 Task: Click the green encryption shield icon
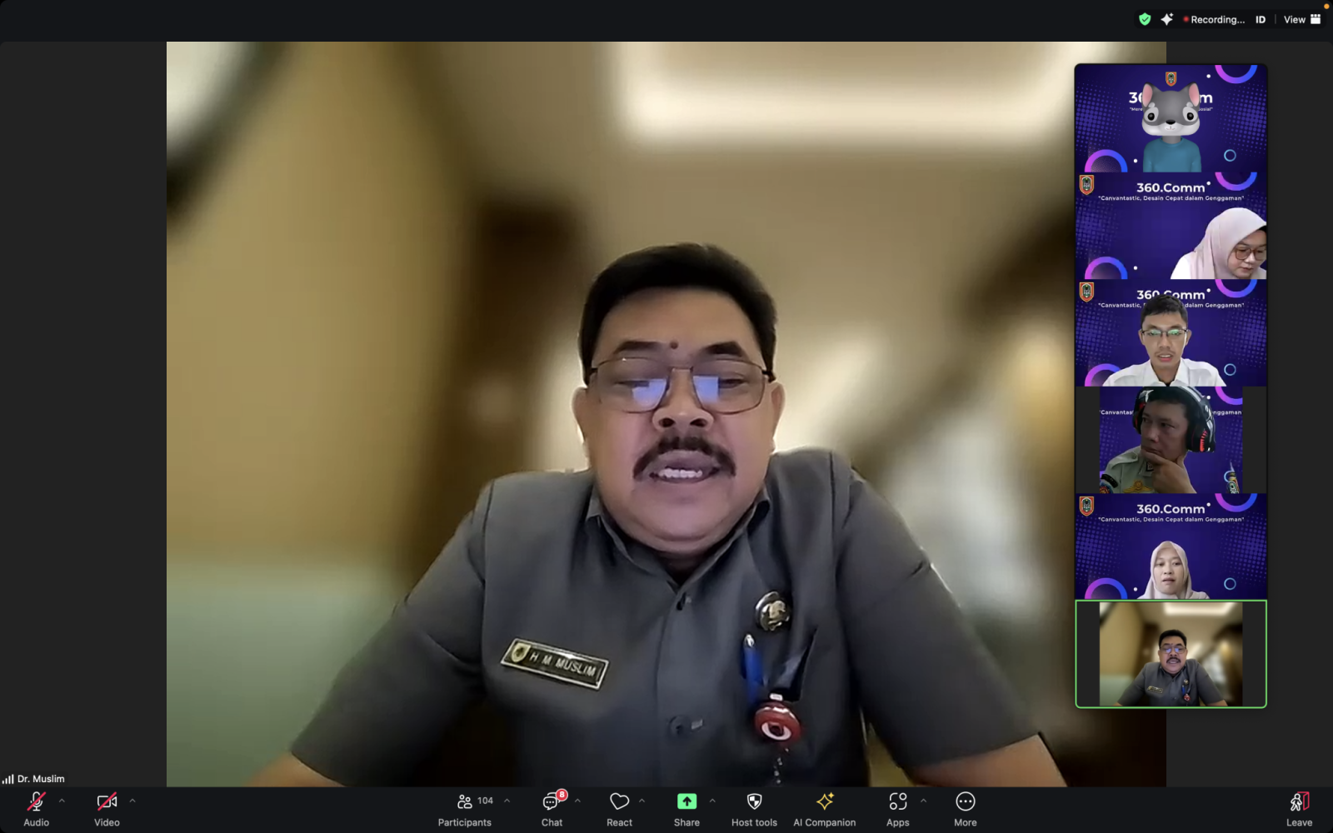click(1145, 19)
